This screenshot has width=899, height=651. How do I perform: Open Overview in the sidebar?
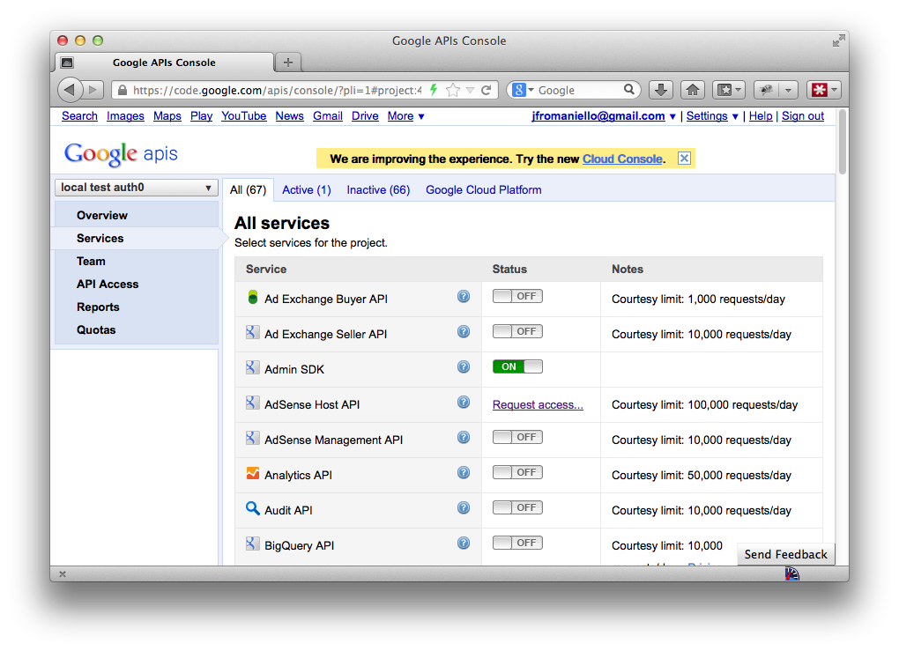click(x=102, y=216)
